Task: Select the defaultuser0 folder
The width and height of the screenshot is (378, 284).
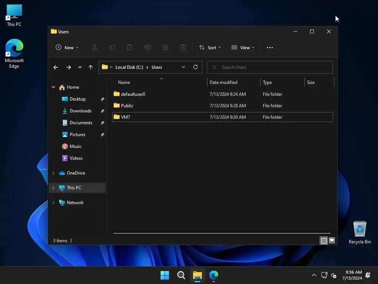Action: pyautogui.click(x=222, y=94)
